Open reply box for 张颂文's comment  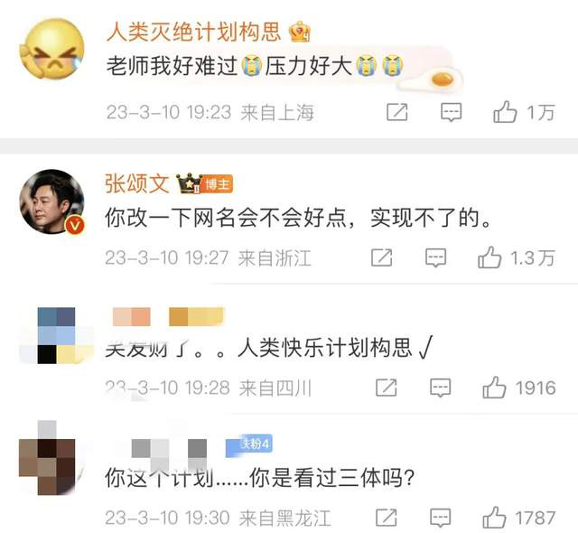(435, 257)
